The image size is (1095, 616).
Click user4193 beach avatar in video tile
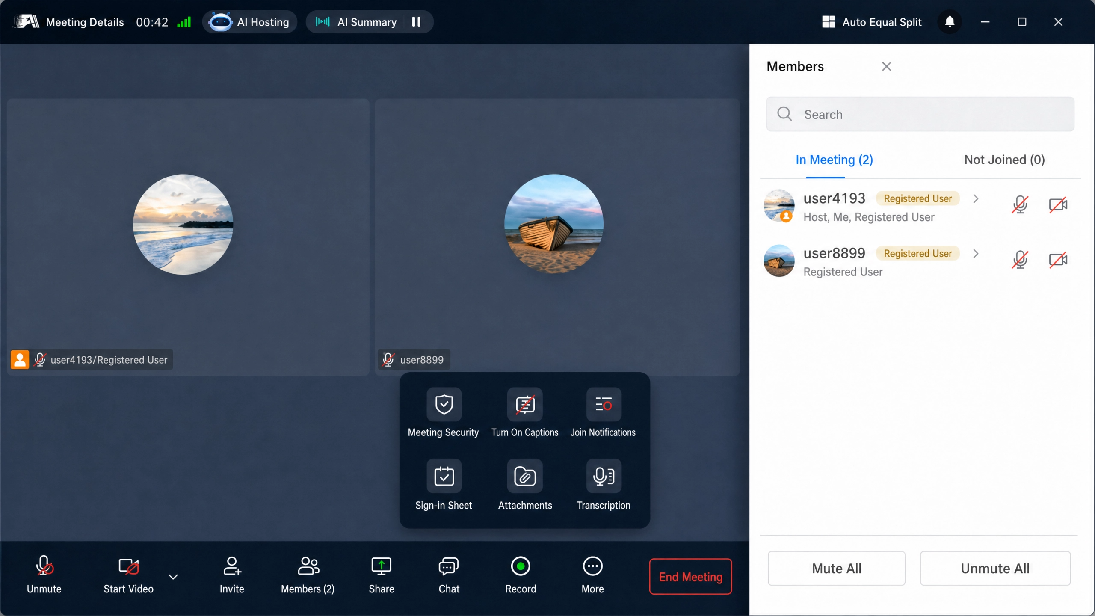[x=183, y=224]
